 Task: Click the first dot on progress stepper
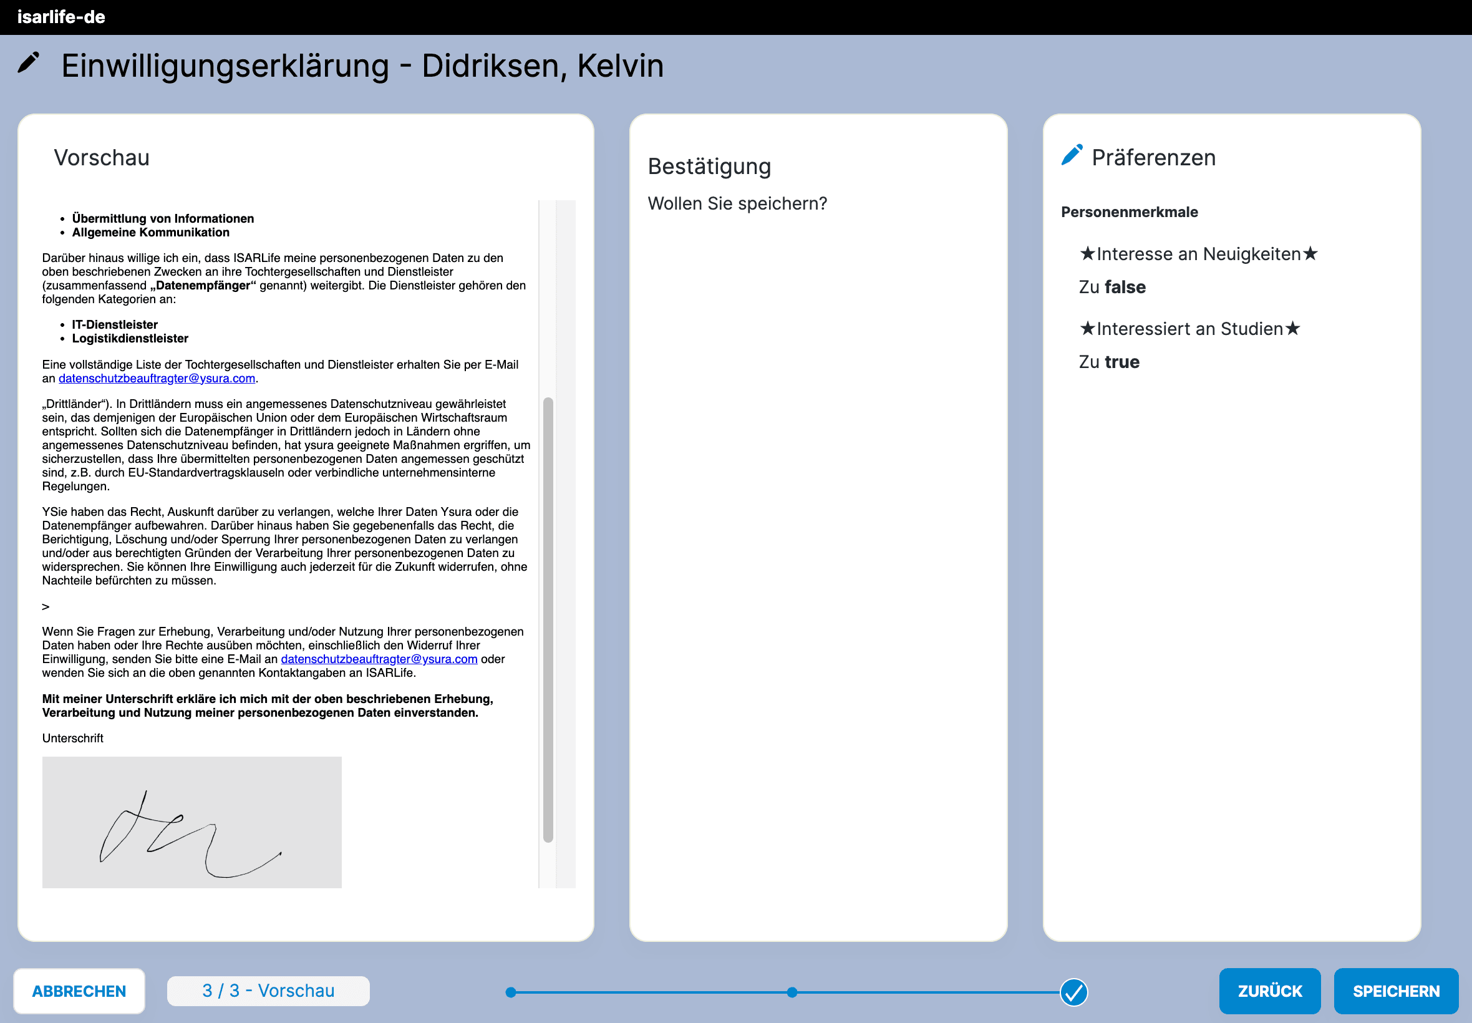click(511, 992)
